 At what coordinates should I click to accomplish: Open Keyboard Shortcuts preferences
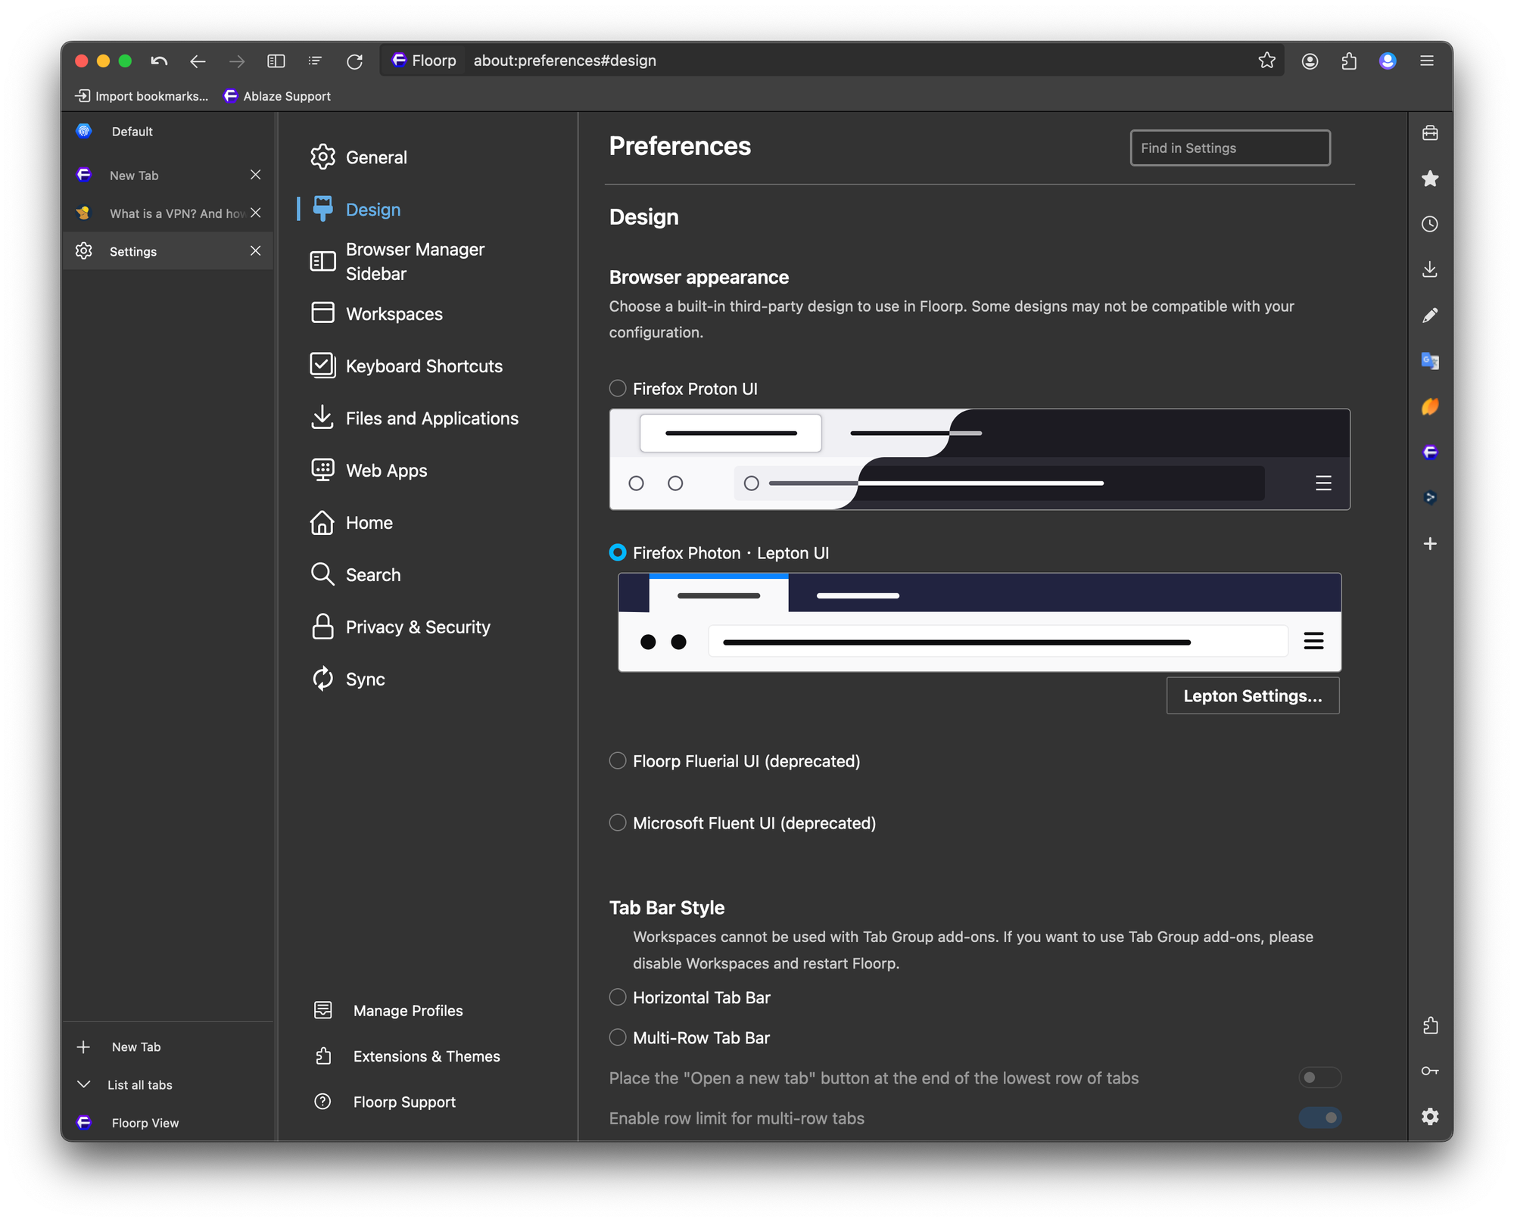[x=406, y=365]
